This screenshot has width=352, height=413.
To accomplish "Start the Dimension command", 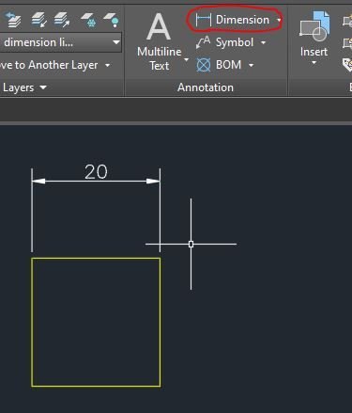I will point(233,20).
